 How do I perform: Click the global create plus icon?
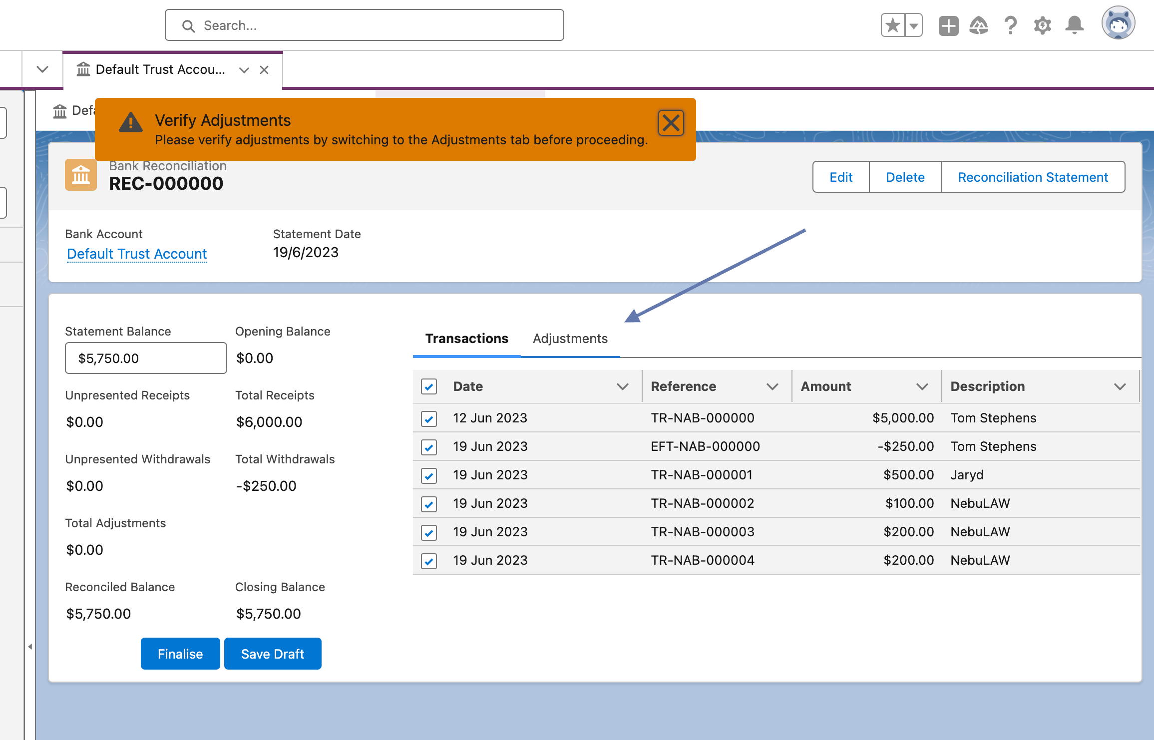pyautogui.click(x=948, y=25)
